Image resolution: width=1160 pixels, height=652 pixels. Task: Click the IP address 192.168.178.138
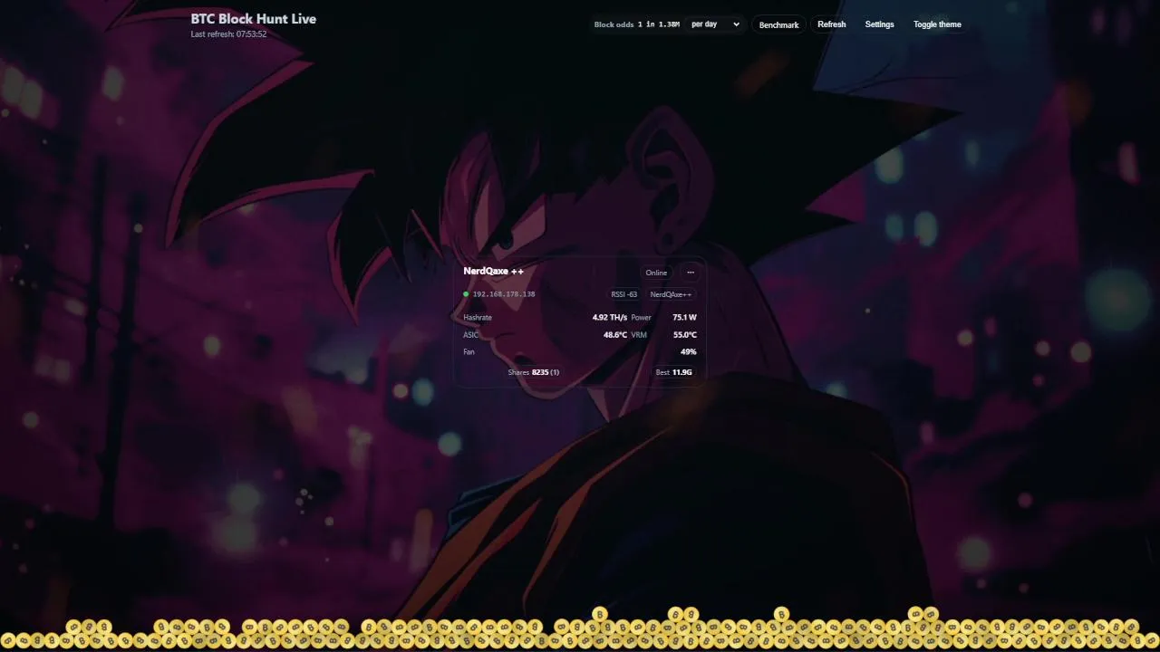point(504,294)
